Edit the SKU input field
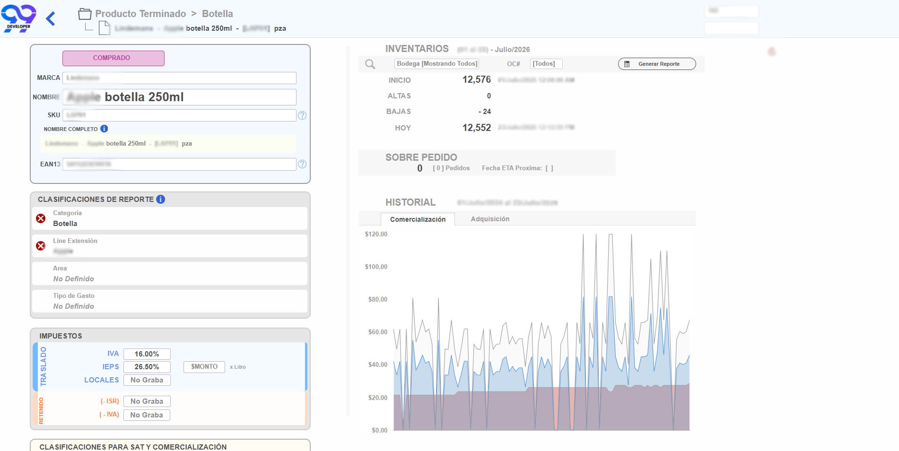 click(180, 115)
